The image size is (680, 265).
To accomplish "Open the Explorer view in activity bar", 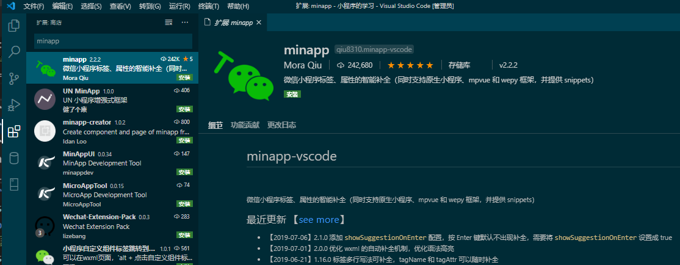I will pyautogui.click(x=14, y=26).
